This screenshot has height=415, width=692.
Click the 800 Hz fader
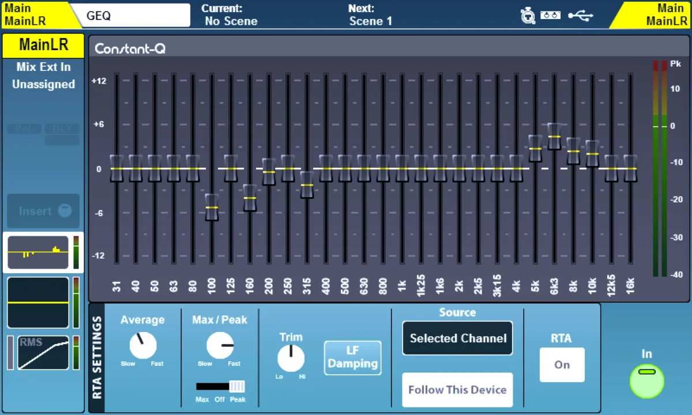[383, 168]
